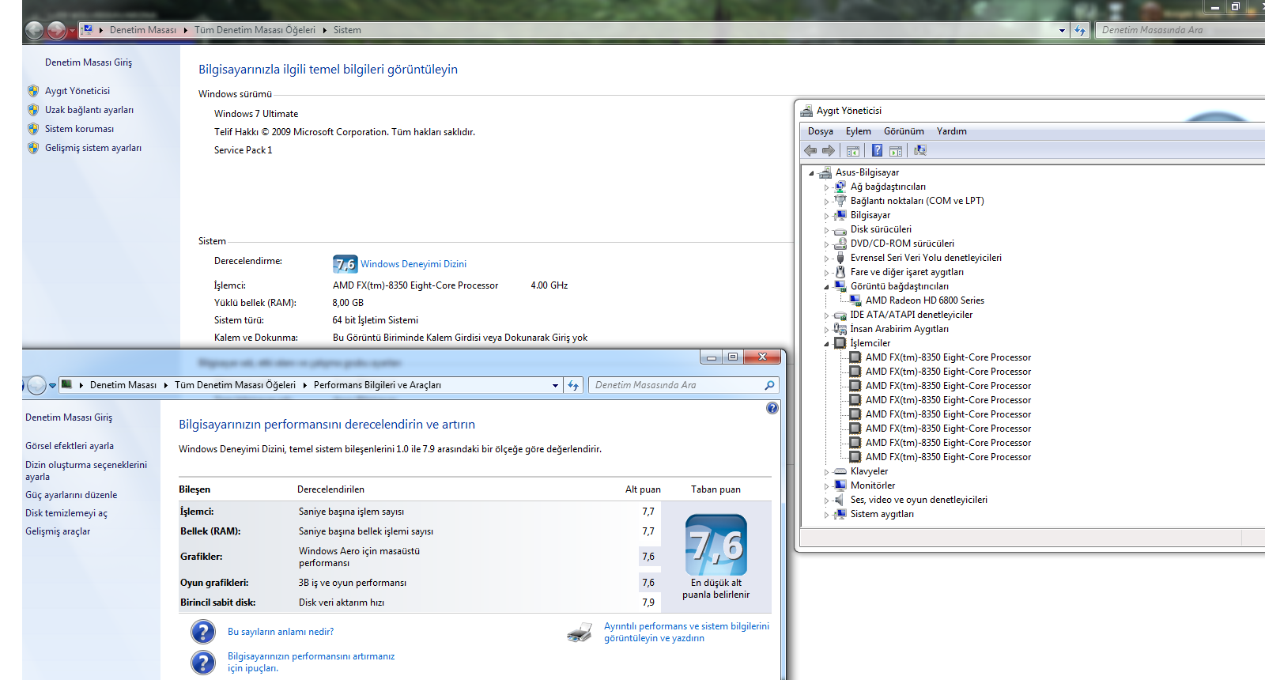Image resolution: width=1265 pixels, height=680 pixels.
Task: Select the Disk sürücüleri drive icon
Action: pyautogui.click(x=840, y=229)
